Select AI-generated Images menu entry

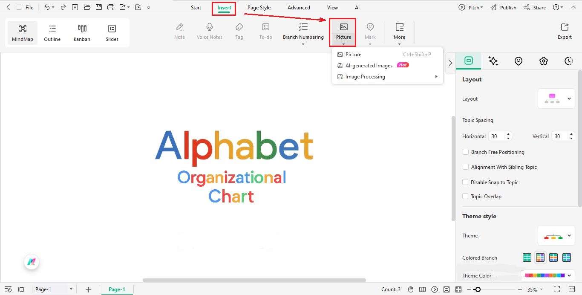(387, 66)
